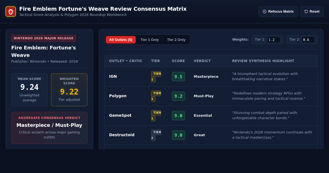Select the IGN outlet name

tap(113, 77)
